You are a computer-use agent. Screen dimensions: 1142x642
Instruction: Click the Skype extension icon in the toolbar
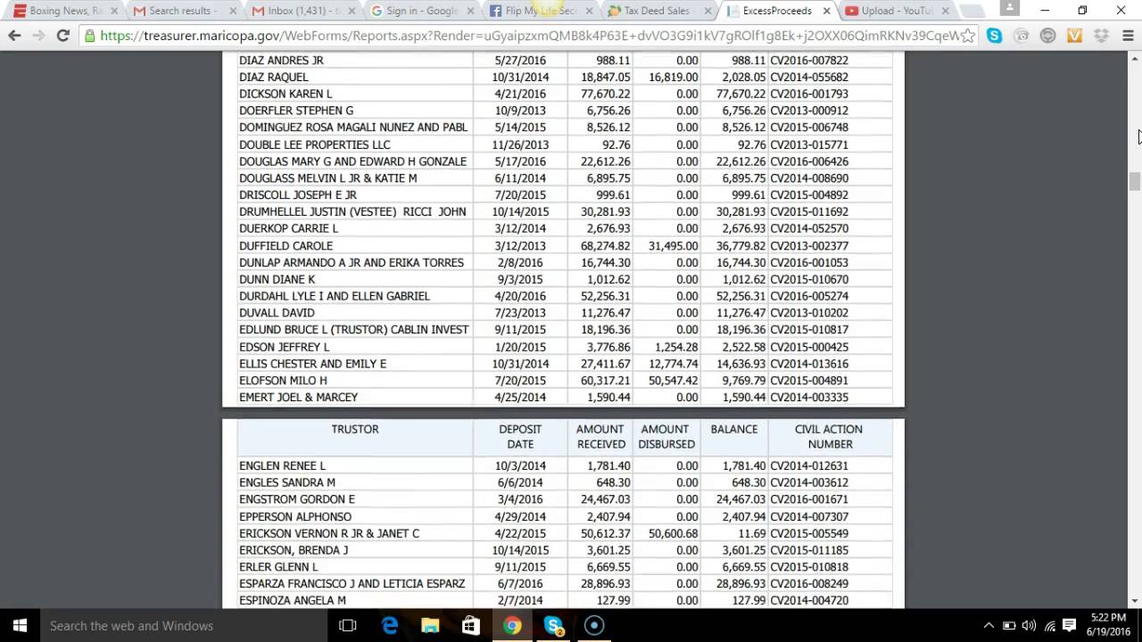pyautogui.click(x=995, y=36)
